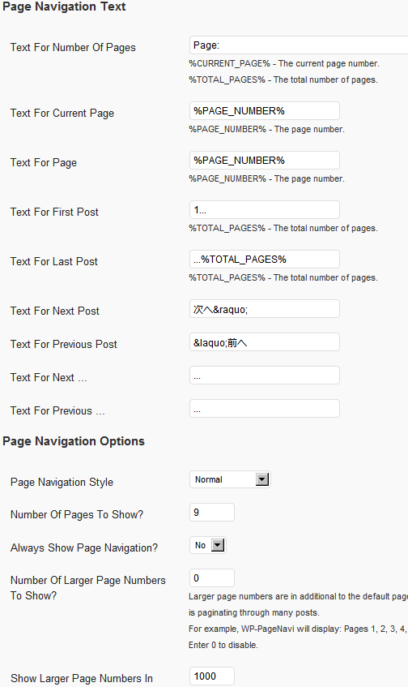Click the Page Navigation Text heading
Viewport: 408px width, 687px height.
click(x=64, y=6)
